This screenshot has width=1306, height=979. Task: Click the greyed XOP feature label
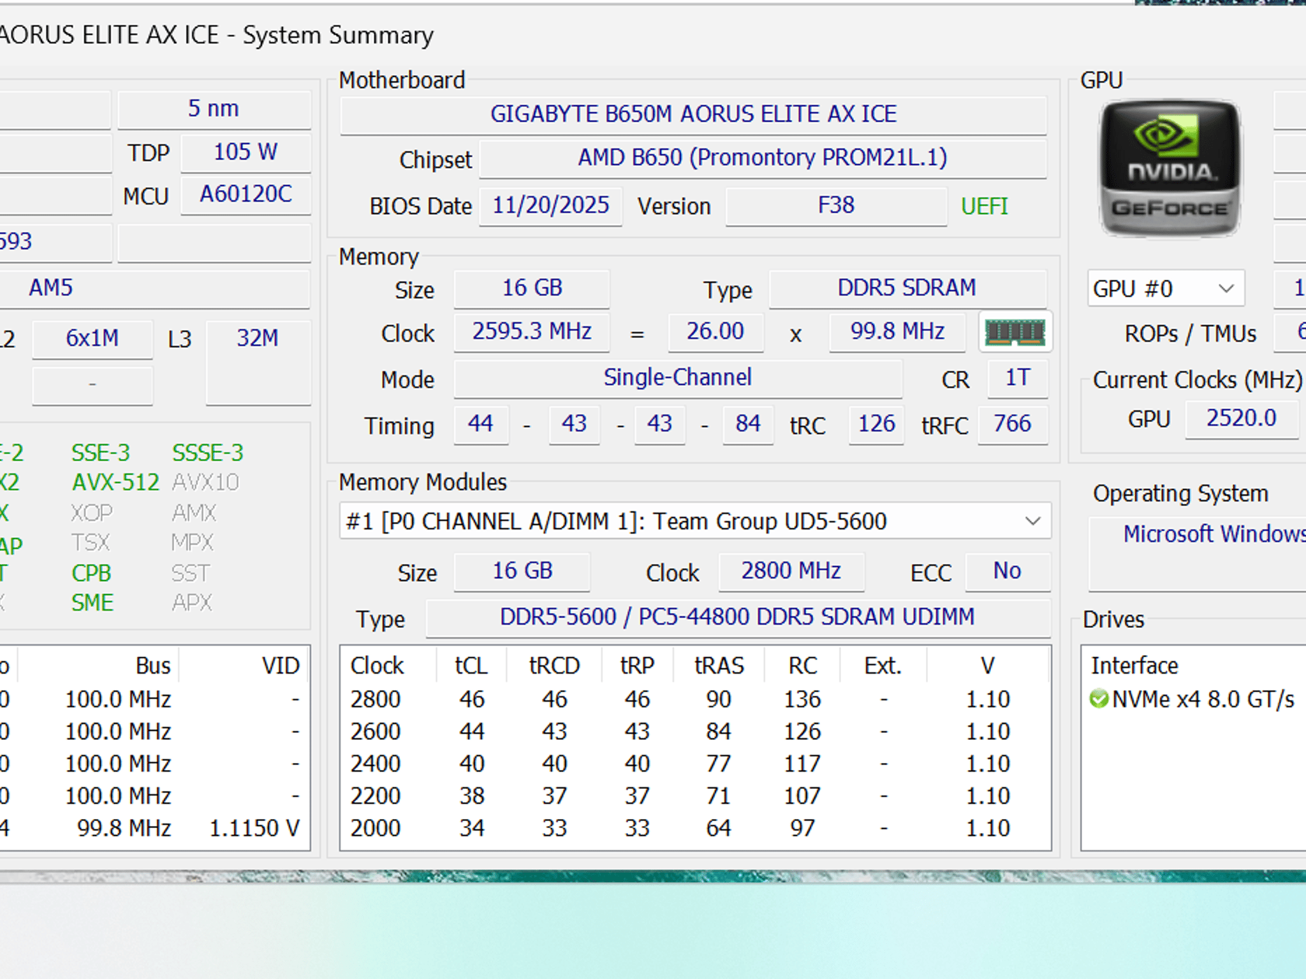click(92, 513)
